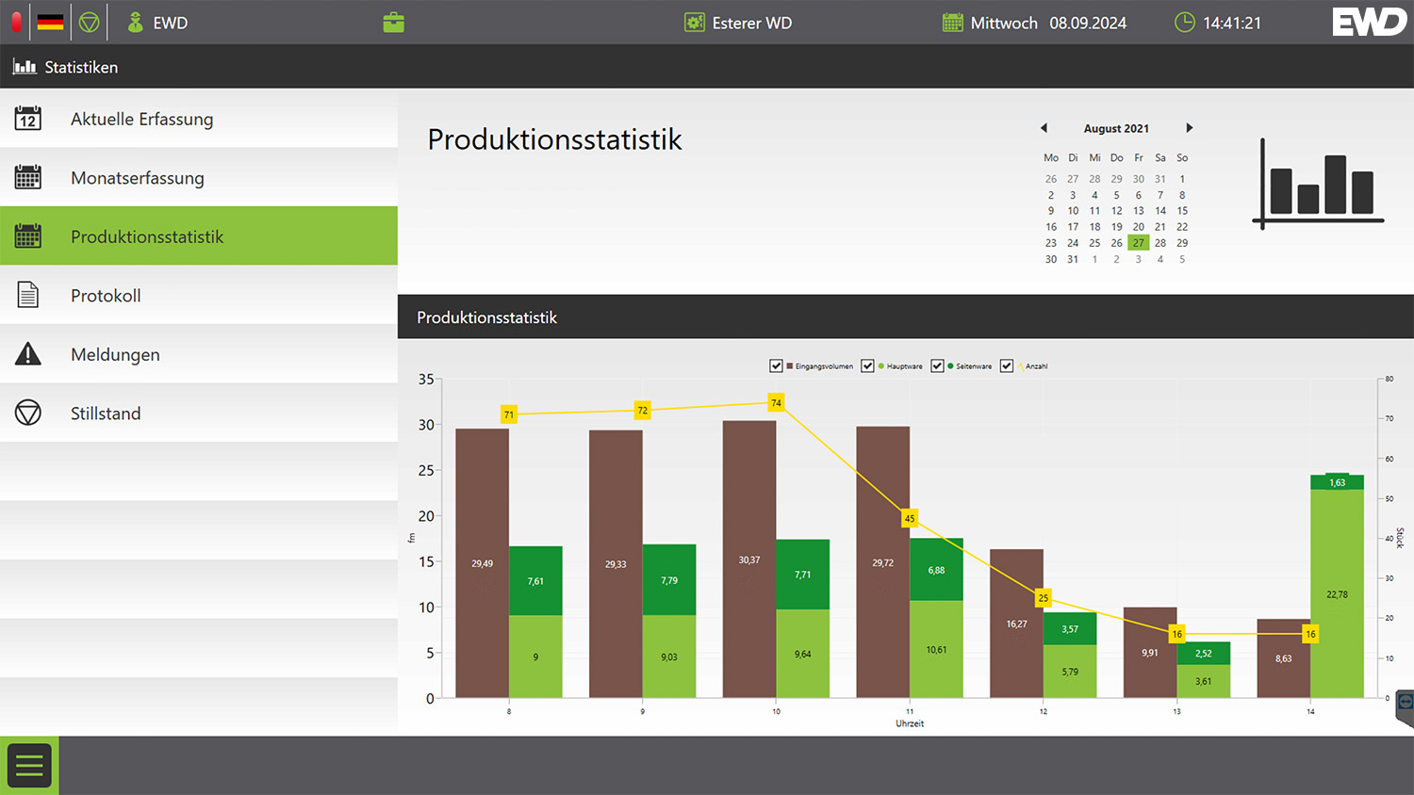Click the clock icon next to the time
Screen dimensions: 1414x795
pyautogui.click(x=1184, y=23)
